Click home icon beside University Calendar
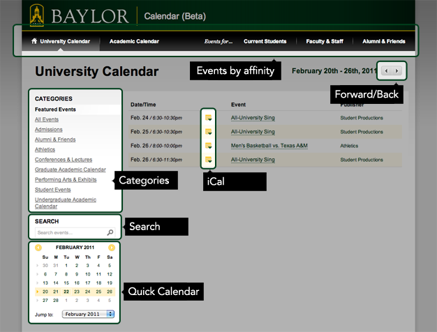437x332 pixels. (x=34, y=41)
